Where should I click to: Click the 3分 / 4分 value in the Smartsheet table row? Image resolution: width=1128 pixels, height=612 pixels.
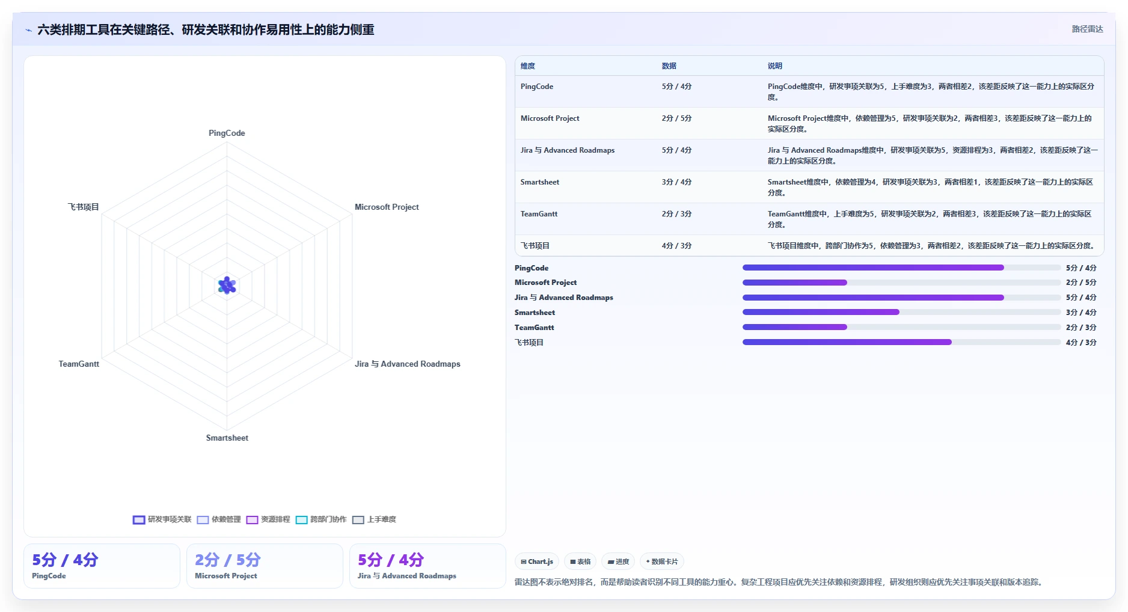click(677, 182)
